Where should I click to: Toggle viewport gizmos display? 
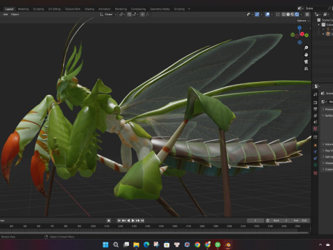tap(257, 15)
